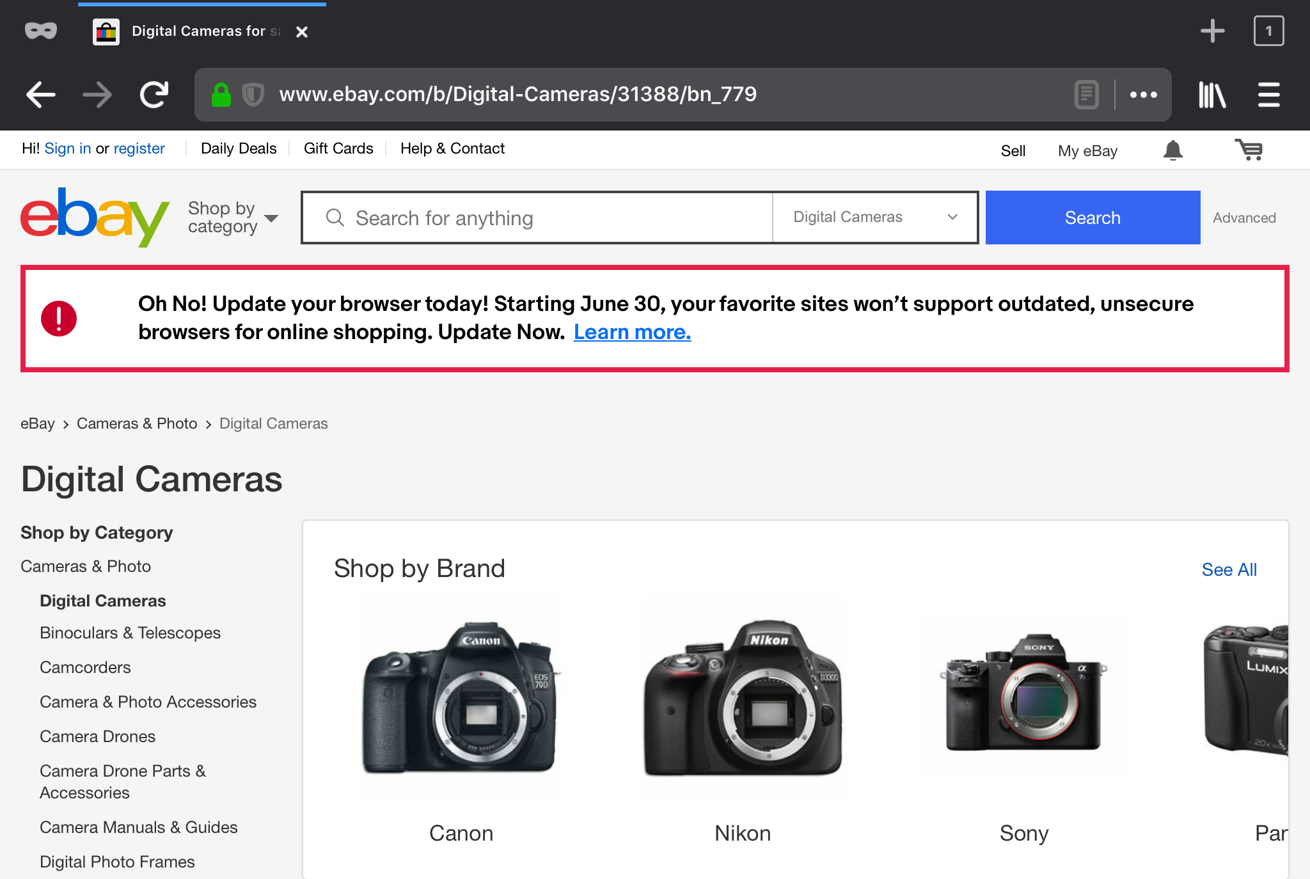This screenshot has width=1310, height=879.
Task: Follow the Learn more link in warning banner
Action: point(632,332)
